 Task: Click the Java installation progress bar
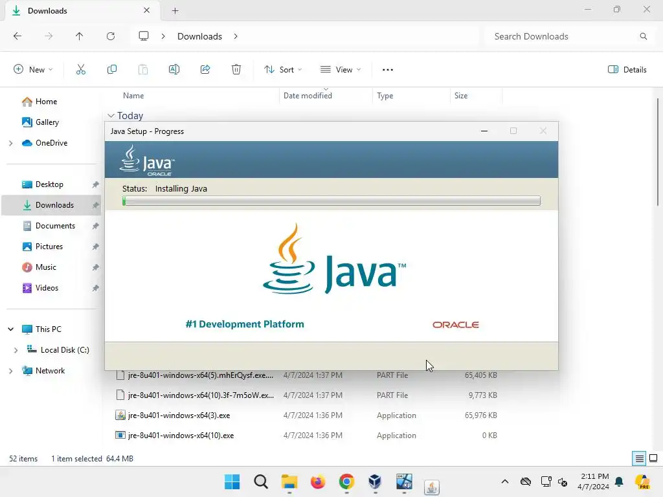click(x=331, y=201)
